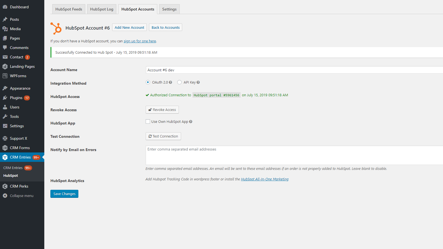Click the Test Connection button
Image resolution: width=443 pixels, height=249 pixels.
pyautogui.click(x=163, y=136)
